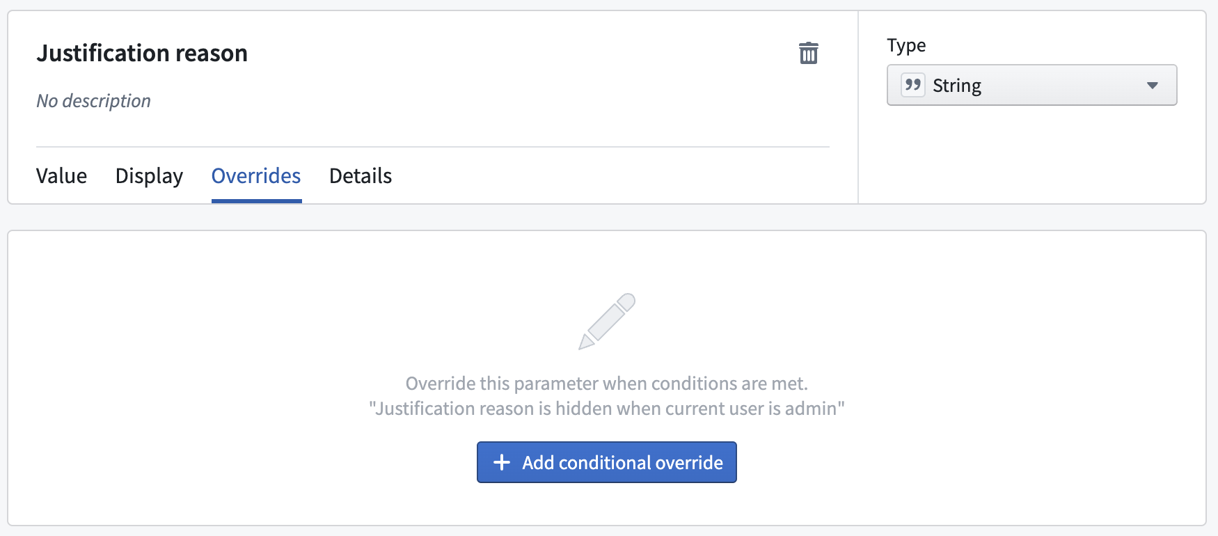
Task: Click Add conditional override button
Action: tap(607, 462)
